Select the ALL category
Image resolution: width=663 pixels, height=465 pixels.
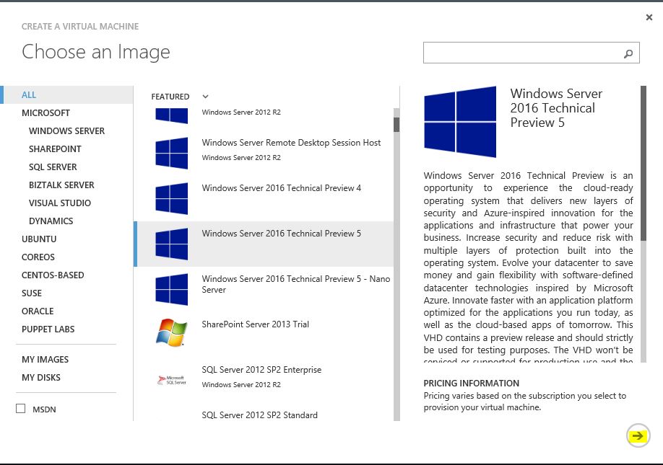[66, 95]
